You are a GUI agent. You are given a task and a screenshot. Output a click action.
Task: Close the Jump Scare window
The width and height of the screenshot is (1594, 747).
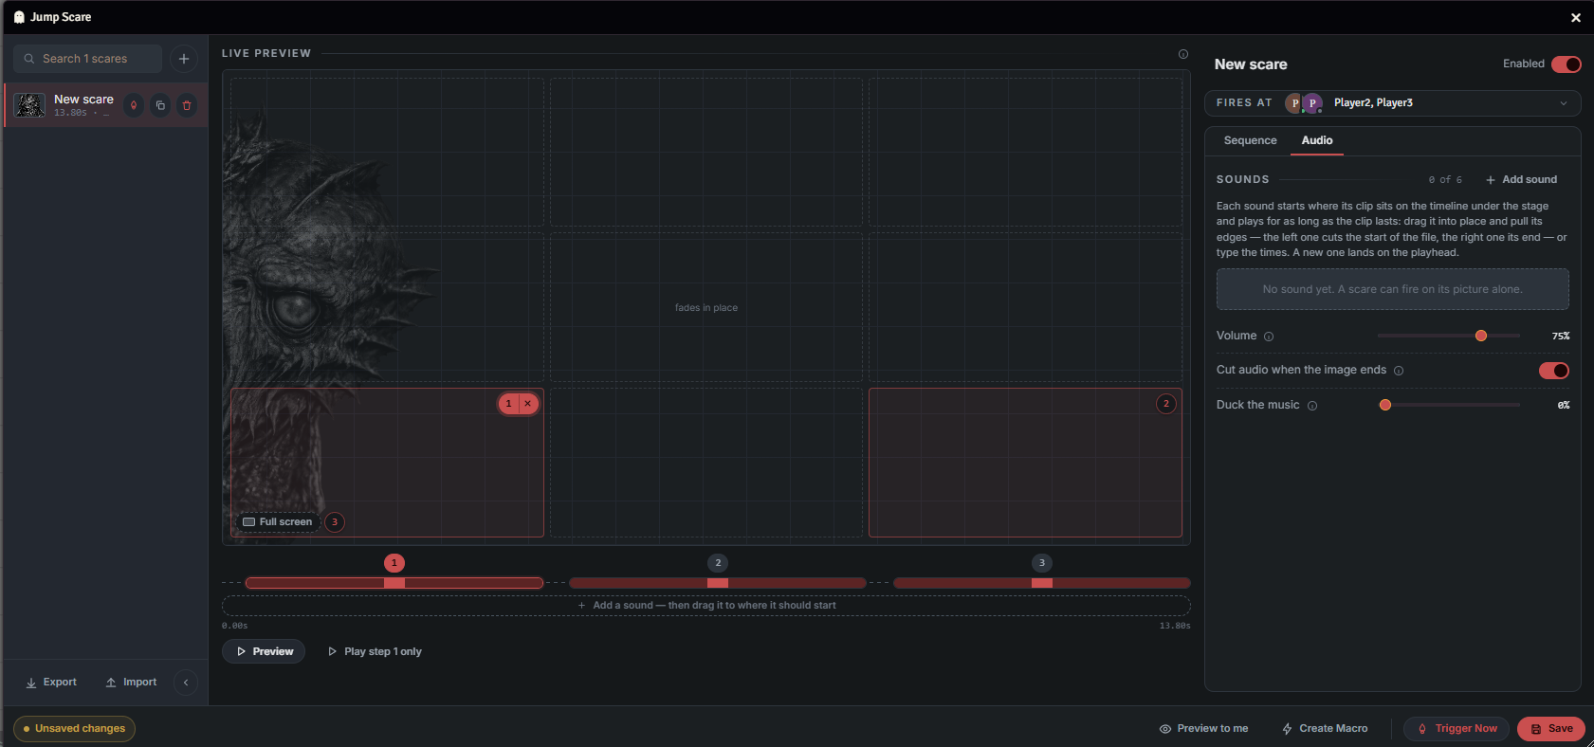pyautogui.click(x=1576, y=17)
